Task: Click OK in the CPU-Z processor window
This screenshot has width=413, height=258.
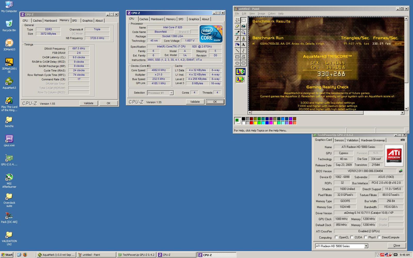Action: pos(215,102)
